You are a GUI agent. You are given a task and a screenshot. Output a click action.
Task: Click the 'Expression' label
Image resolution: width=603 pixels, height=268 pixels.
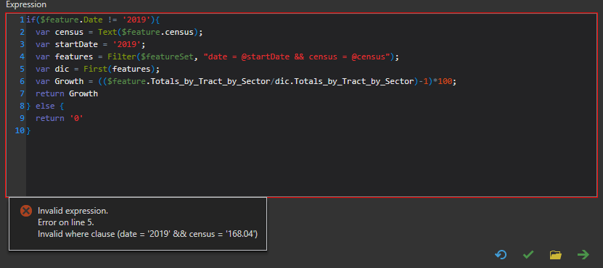[26, 5]
